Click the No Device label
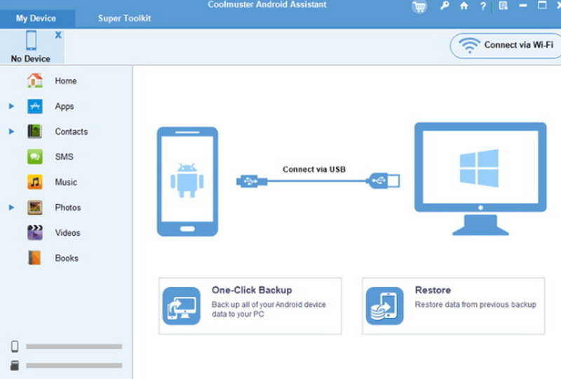The image size is (561, 379). point(31,58)
